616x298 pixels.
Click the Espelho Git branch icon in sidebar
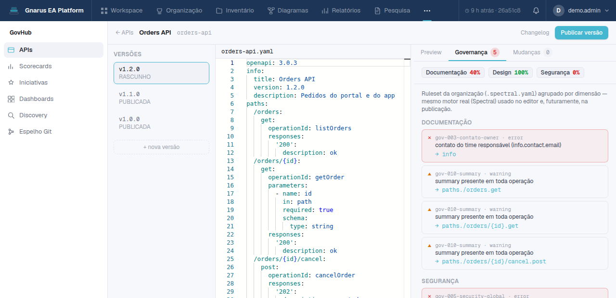click(11, 132)
